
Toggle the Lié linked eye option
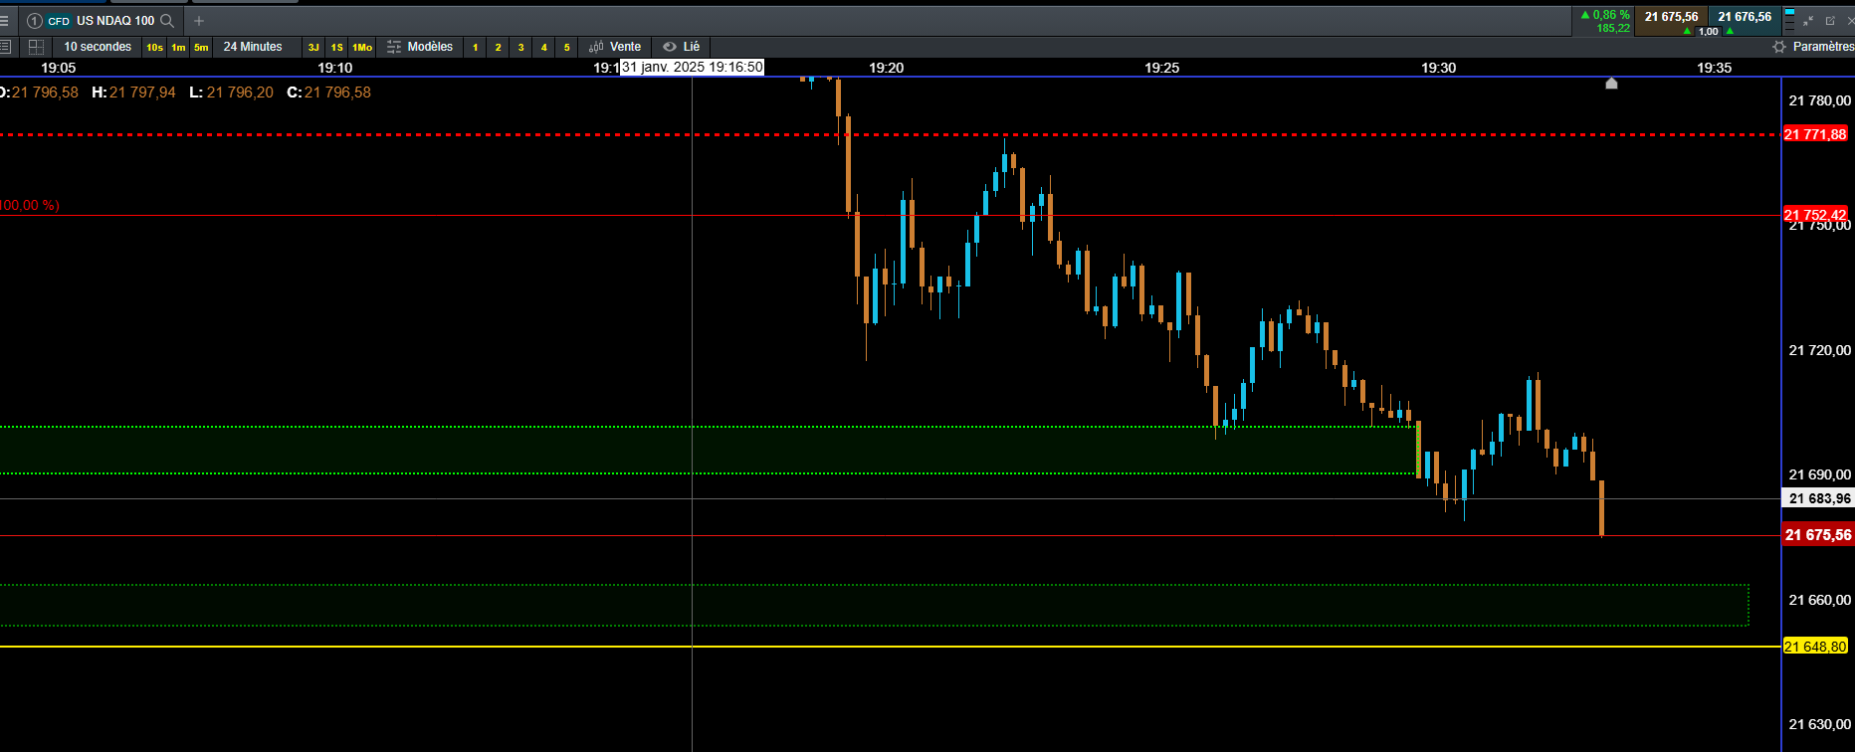pos(682,47)
